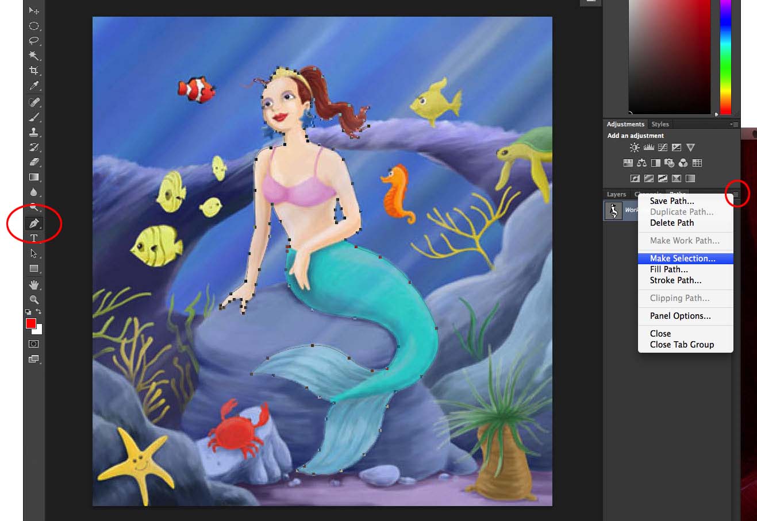Select the Eyedropper tool
Screen dimensions: 757x521
coord(34,86)
